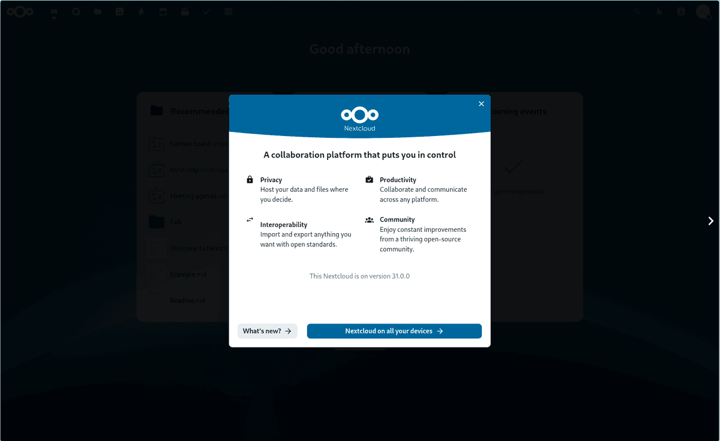Image resolution: width=720 pixels, height=441 pixels.
Task: Click 'Host your data and files' description
Action: [304, 194]
